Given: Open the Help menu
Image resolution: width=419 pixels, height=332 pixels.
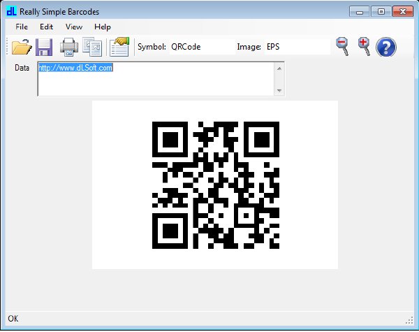Looking at the screenshot, I should (x=103, y=27).
